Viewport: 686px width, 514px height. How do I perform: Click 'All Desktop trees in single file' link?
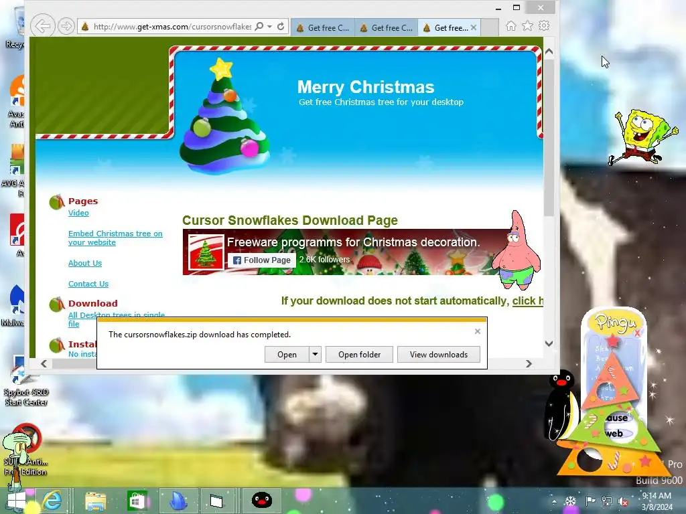tap(117, 319)
